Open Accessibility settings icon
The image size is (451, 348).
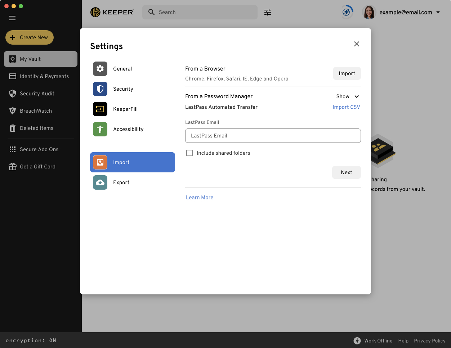(x=100, y=129)
